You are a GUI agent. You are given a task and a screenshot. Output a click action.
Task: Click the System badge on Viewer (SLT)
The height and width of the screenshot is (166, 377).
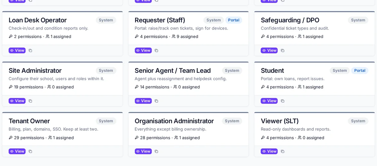(x=358, y=121)
